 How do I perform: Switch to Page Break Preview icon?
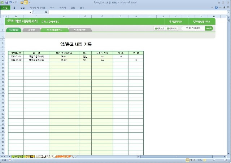pyautogui.click(x=194, y=160)
